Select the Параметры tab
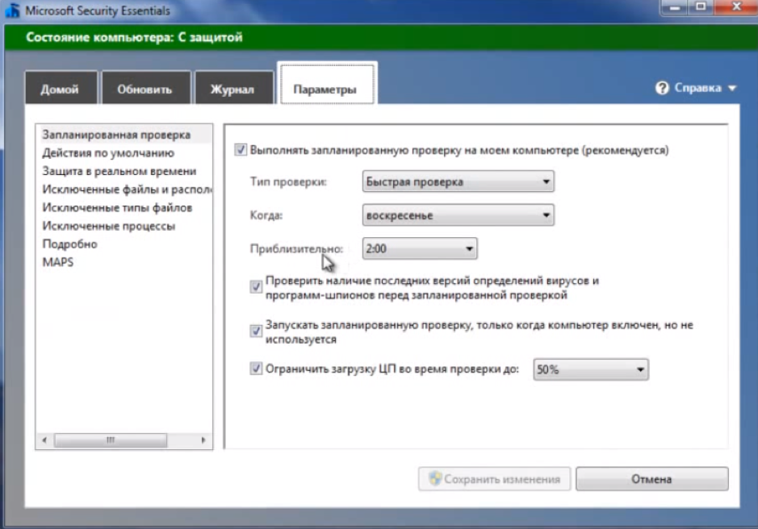Screen dimensions: 758x529 click(x=327, y=84)
